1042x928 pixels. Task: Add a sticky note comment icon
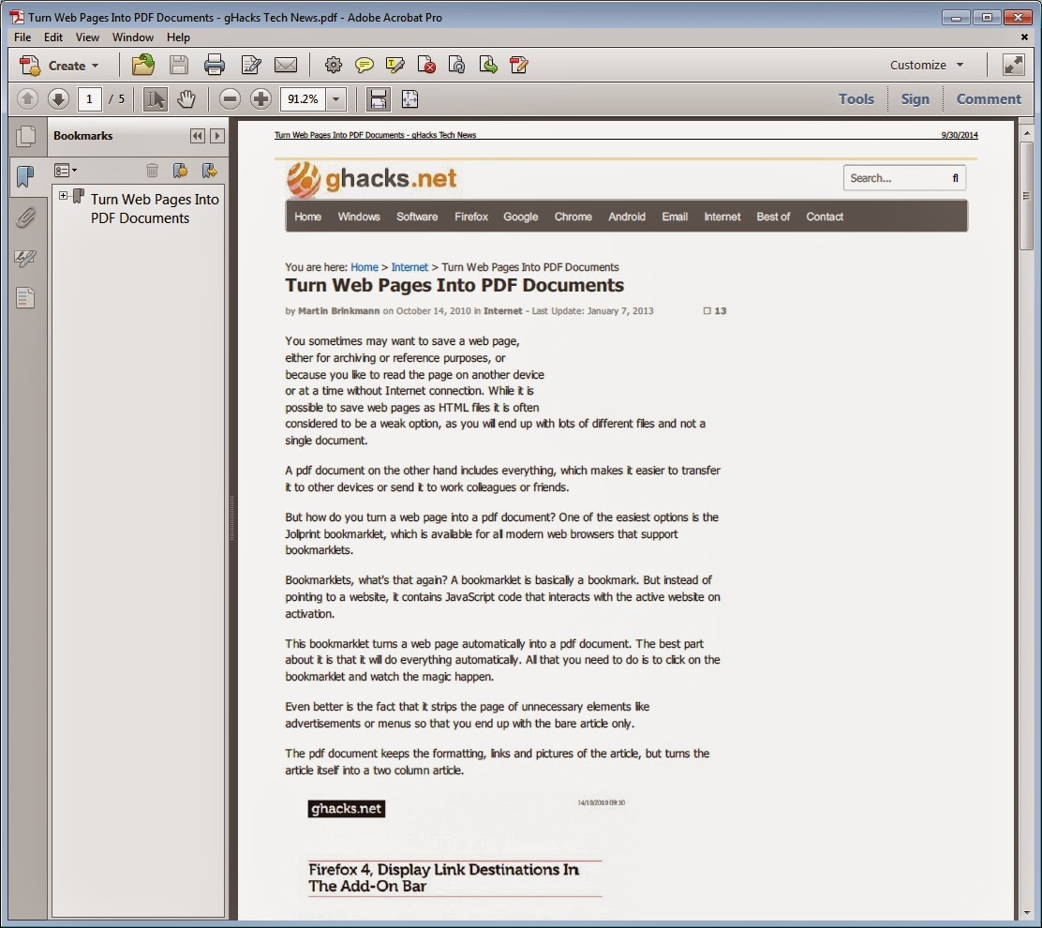coord(365,65)
